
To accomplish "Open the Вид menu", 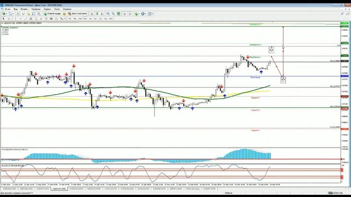I will 15,9.
